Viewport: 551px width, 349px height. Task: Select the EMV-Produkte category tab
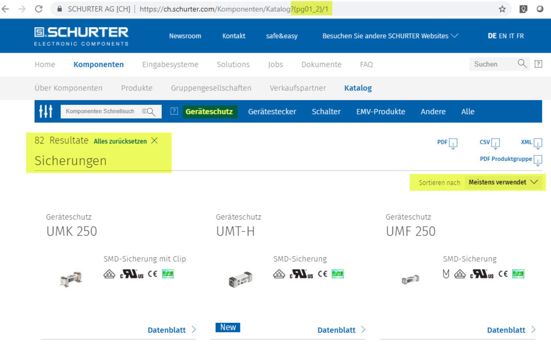pyautogui.click(x=381, y=112)
